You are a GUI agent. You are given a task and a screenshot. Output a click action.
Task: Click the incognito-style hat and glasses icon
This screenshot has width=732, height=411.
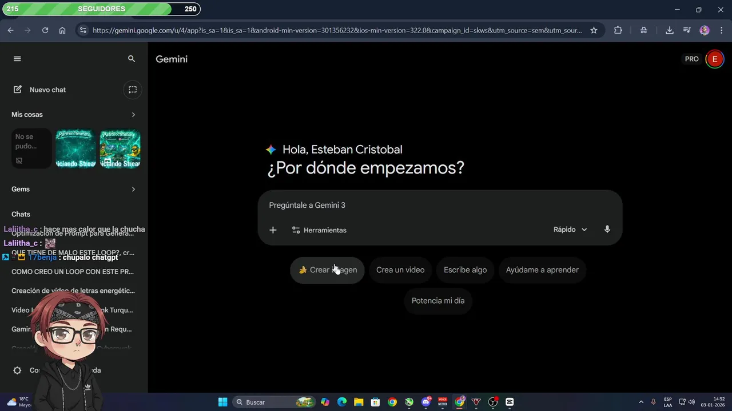tap(644, 30)
